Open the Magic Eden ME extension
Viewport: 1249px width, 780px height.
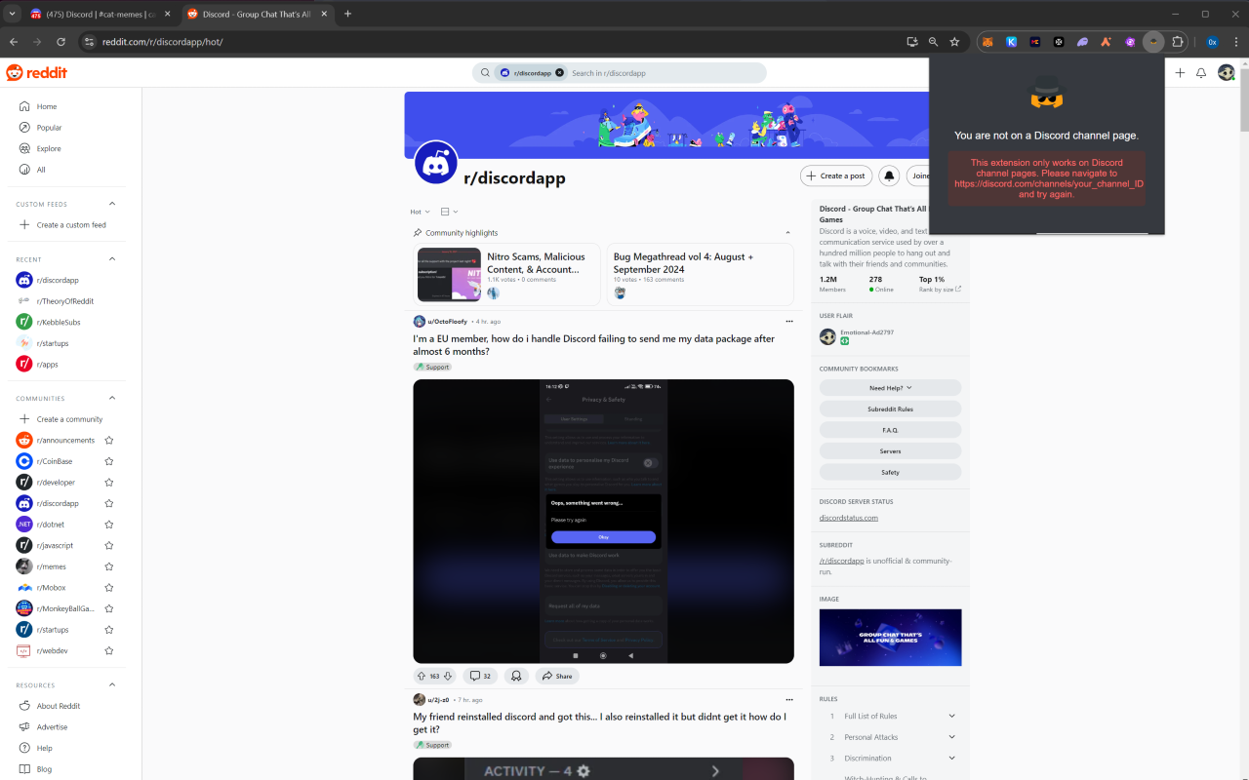point(1035,42)
